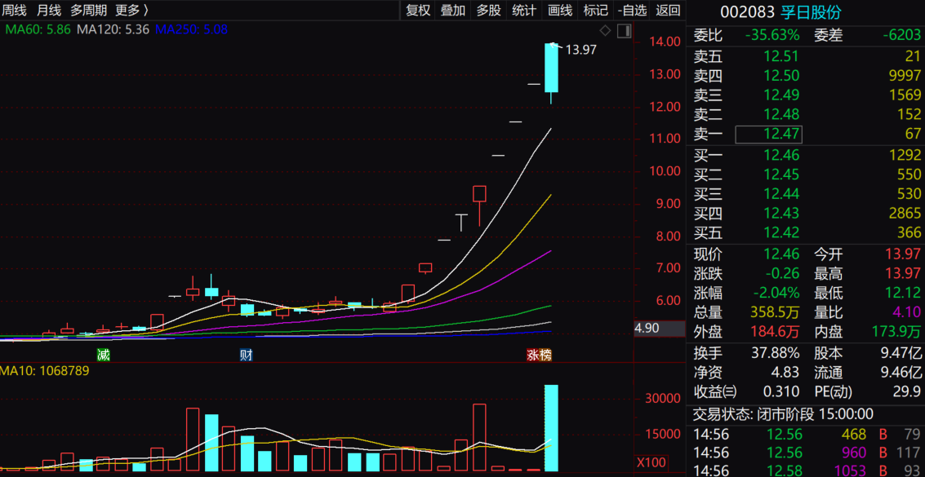
Task: Toggle the side panel layout icon
Action: tap(624, 30)
